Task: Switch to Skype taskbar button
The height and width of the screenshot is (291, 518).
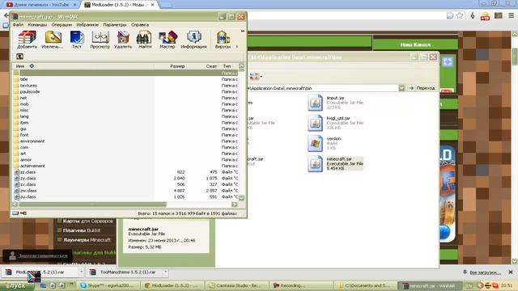Action: tap(108, 285)
